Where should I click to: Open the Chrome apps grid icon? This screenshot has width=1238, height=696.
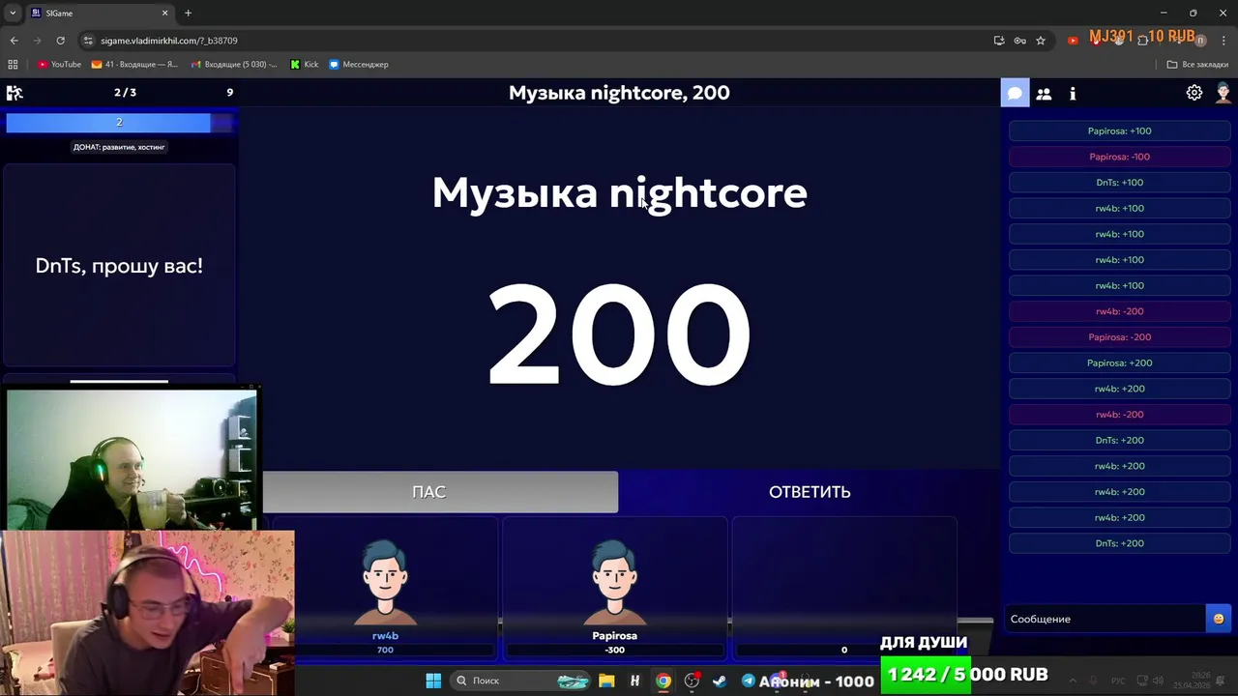coord(13,65)
